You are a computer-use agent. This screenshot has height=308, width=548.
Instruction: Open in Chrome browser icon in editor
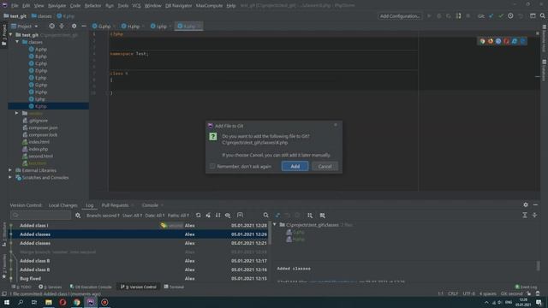(x=482, y=41)
